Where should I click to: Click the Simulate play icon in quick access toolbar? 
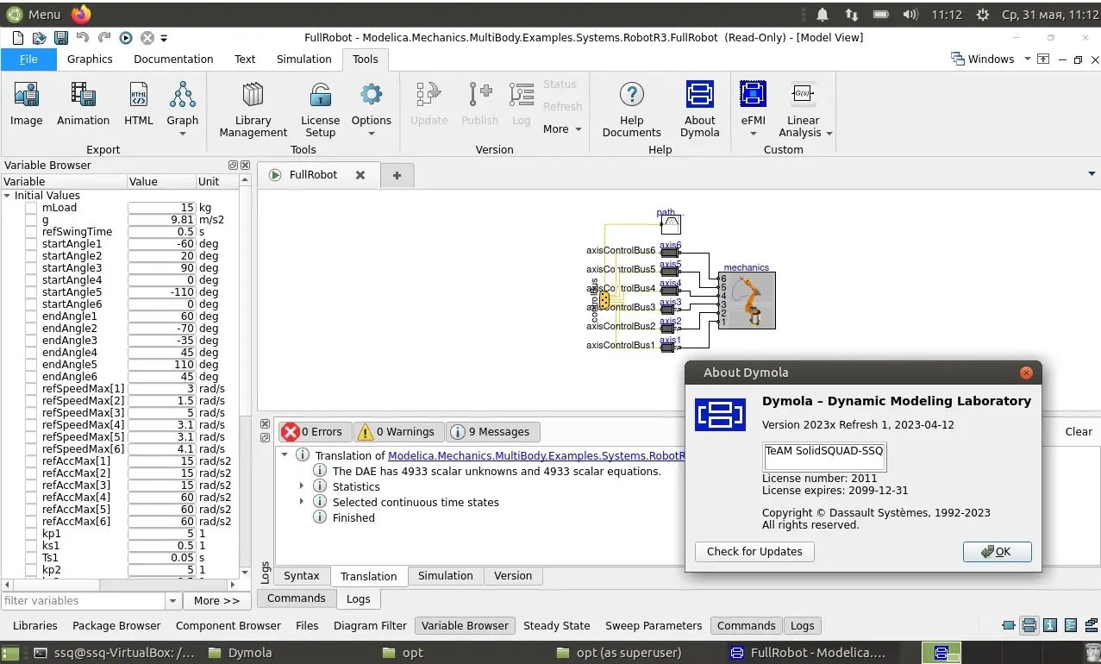tap(126, 38)
